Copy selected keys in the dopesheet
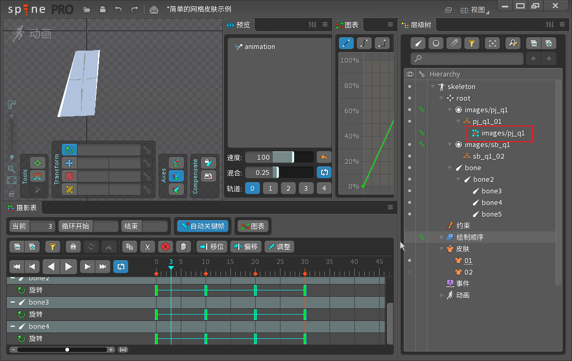 (x=130, y=247)
